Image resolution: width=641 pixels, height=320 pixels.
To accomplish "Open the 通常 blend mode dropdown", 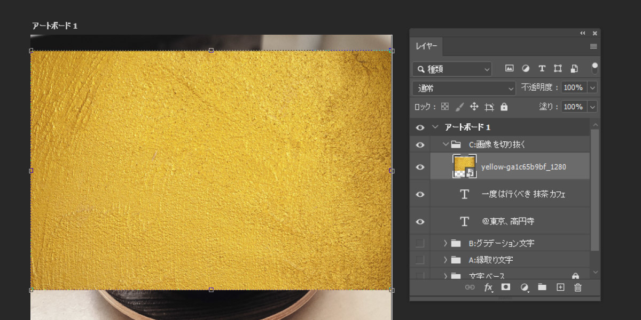I will 464,88.
